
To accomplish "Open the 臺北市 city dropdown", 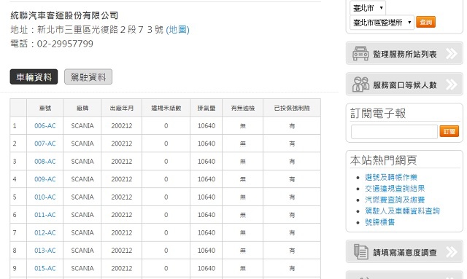I will [368, 8].
